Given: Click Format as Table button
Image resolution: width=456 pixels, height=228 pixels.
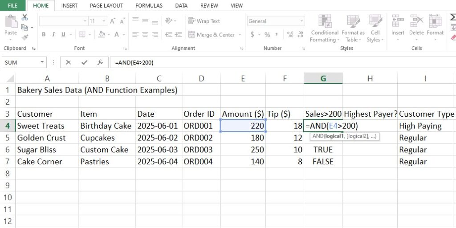Looking at the screenshot, I should coord(353,28).
